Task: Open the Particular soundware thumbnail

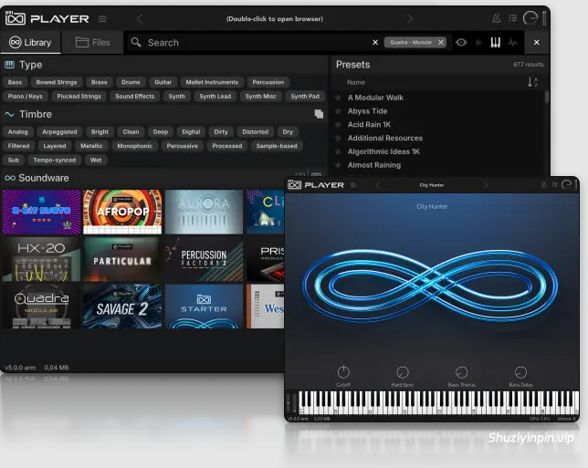Action: pyautogui.click(x=122, y=259)
